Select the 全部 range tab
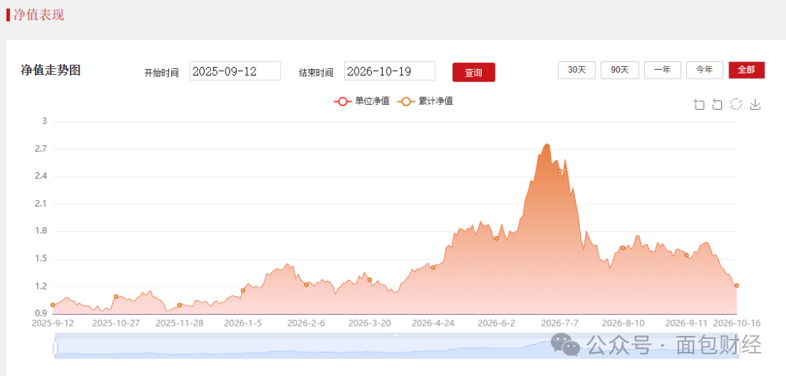The height and width of the screenshot is (376, 786). (747, 70)
